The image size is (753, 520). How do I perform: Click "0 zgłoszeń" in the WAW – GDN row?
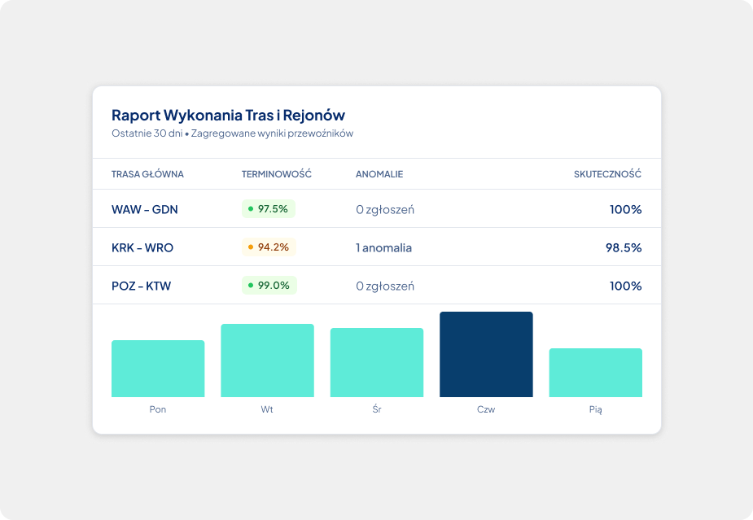[385, 210]
